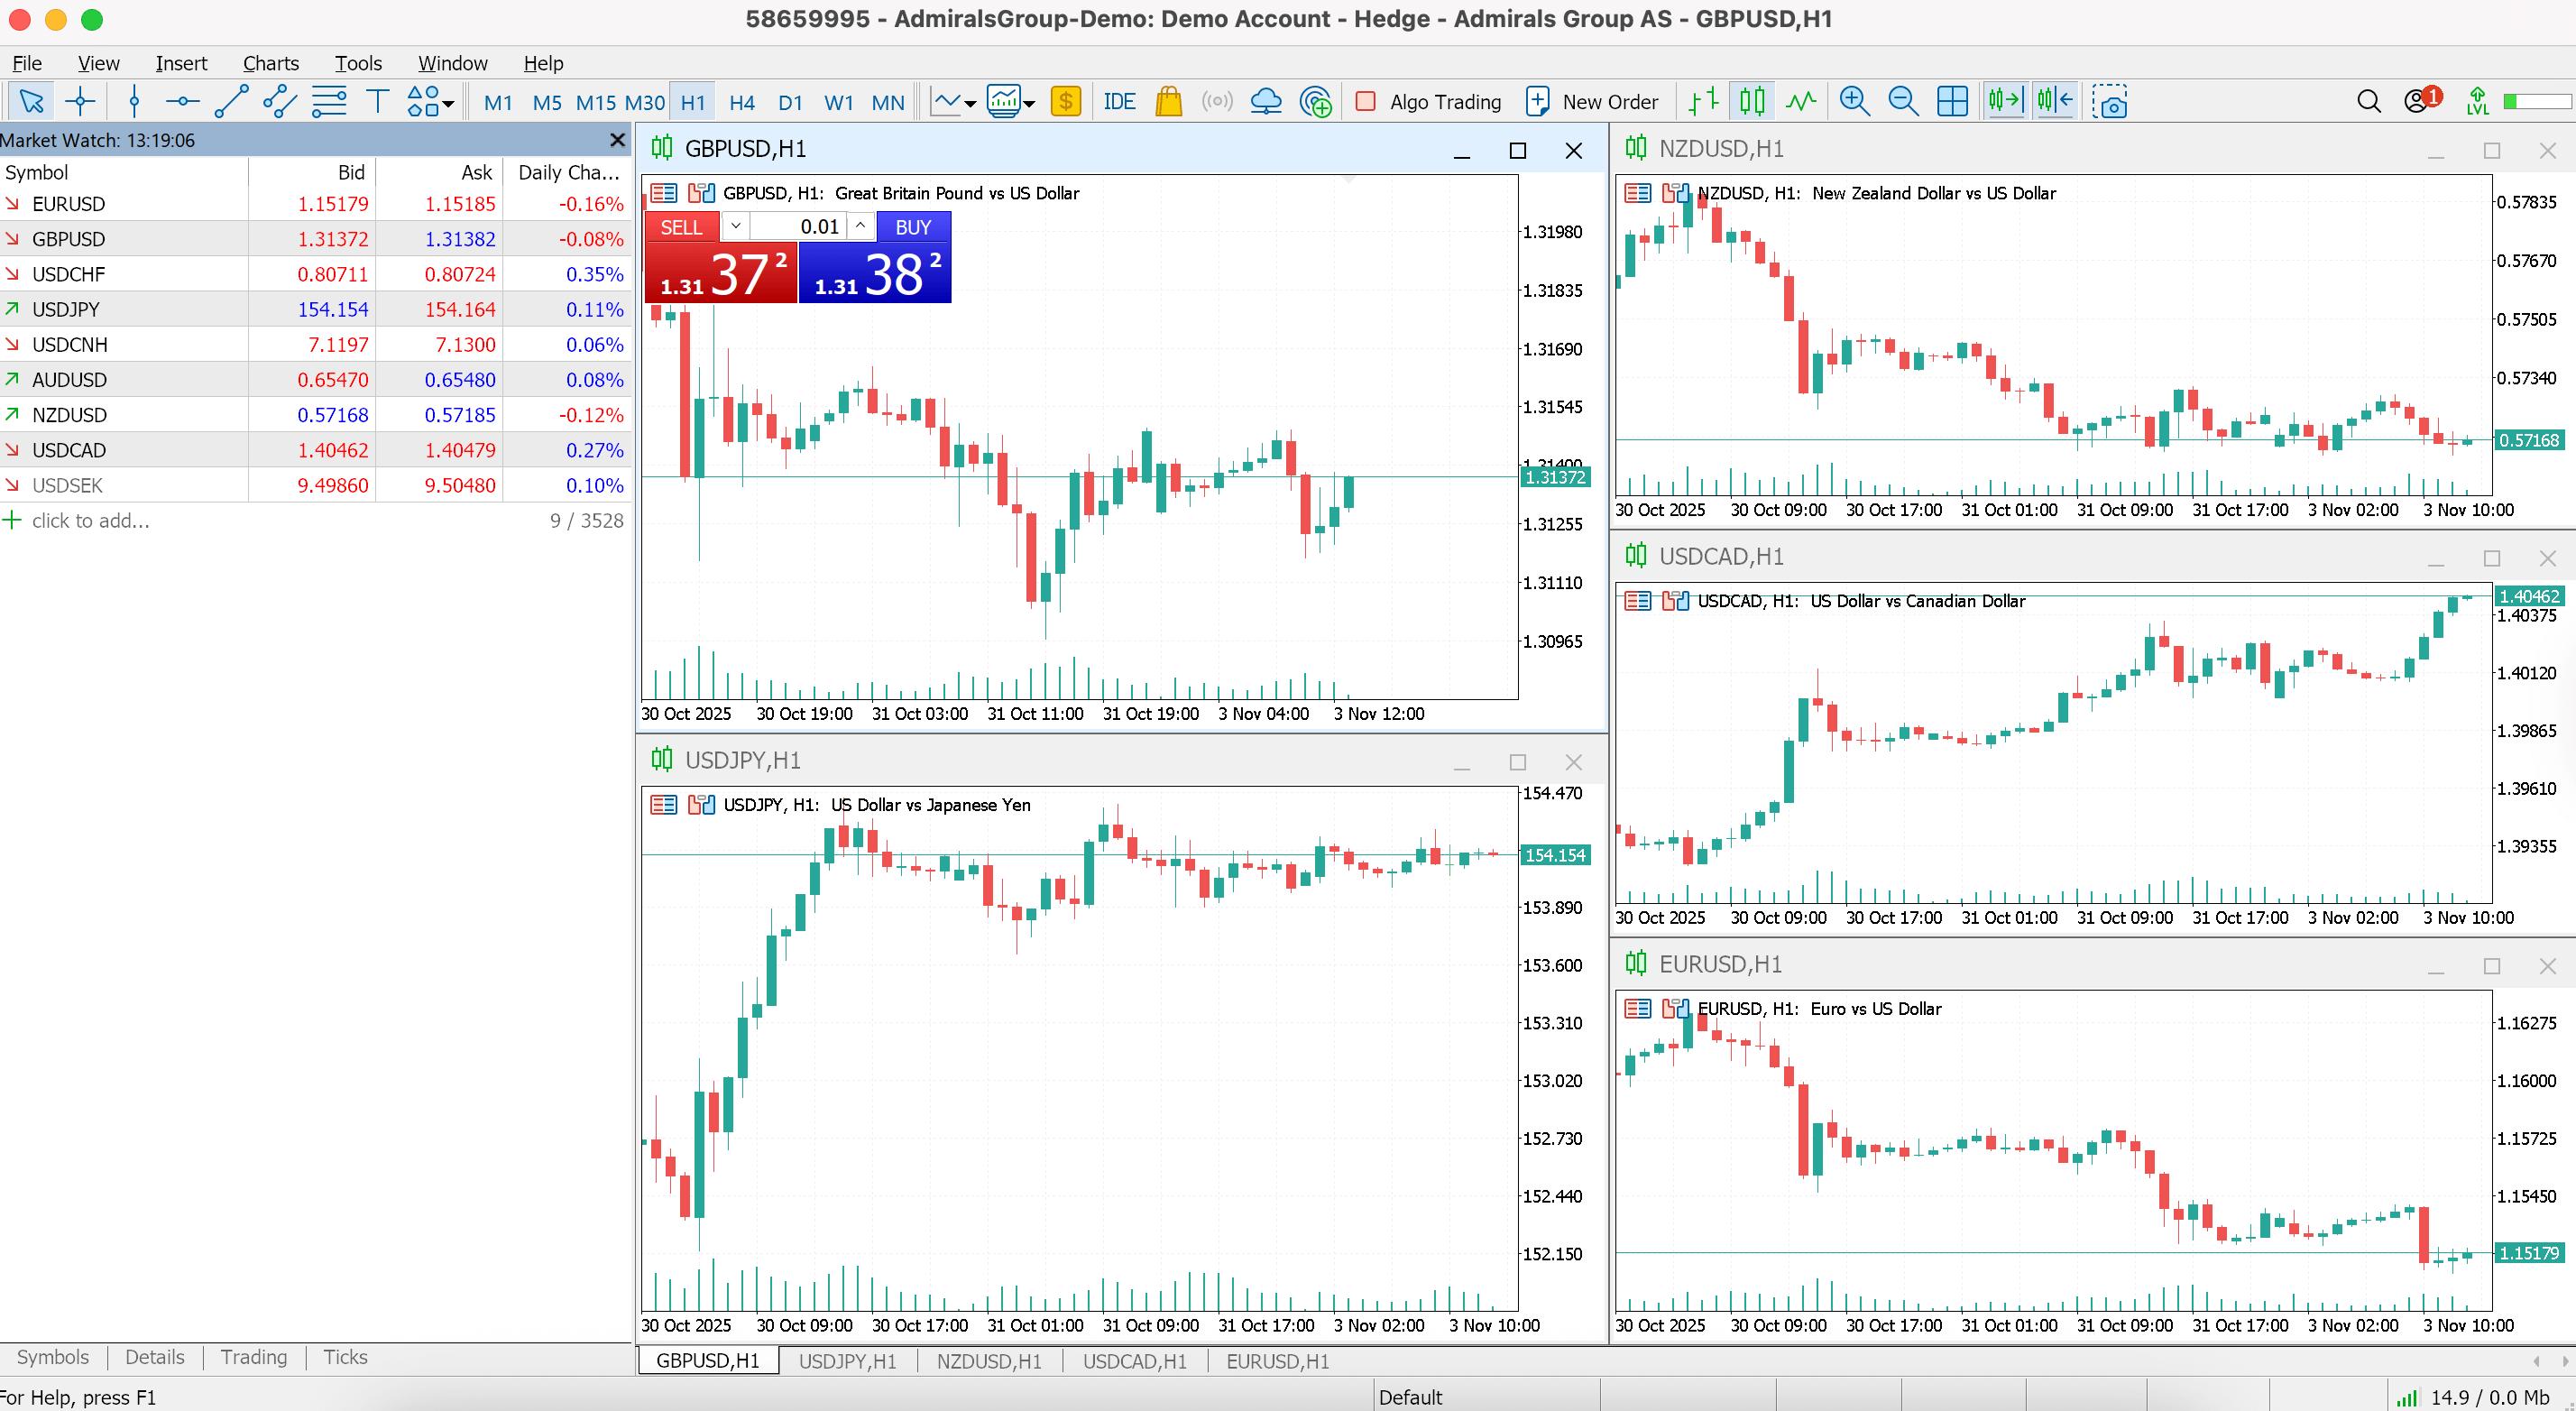Open the File menu

click(27, 63)
